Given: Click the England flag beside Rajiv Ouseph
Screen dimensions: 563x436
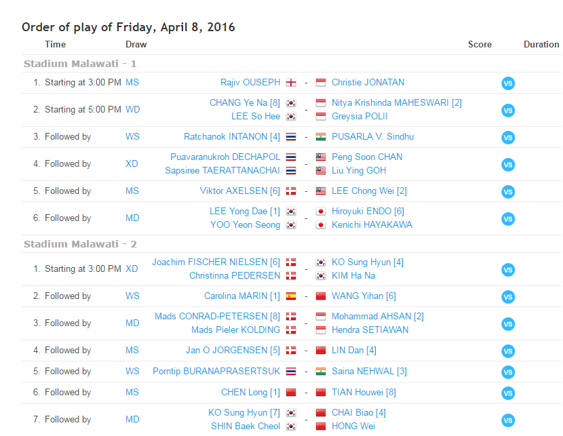Looking at the screenshot, I should coord(291,83).
